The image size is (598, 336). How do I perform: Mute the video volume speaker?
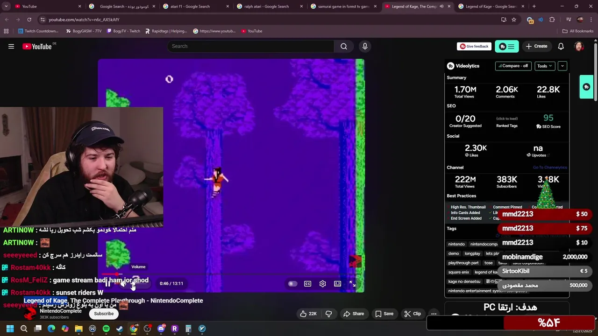pos(123,283)
